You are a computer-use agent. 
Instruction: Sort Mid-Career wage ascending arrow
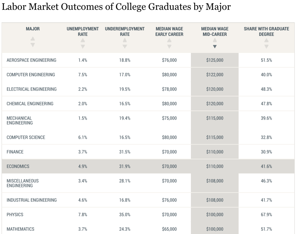pos(215,40)
